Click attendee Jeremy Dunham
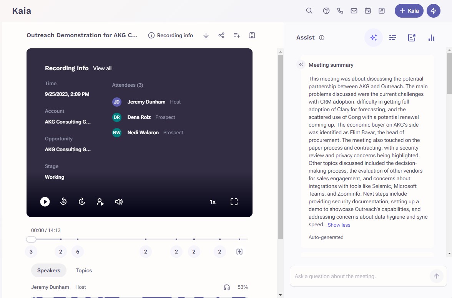The image size is (452, 298). click(x=146, y=102)
